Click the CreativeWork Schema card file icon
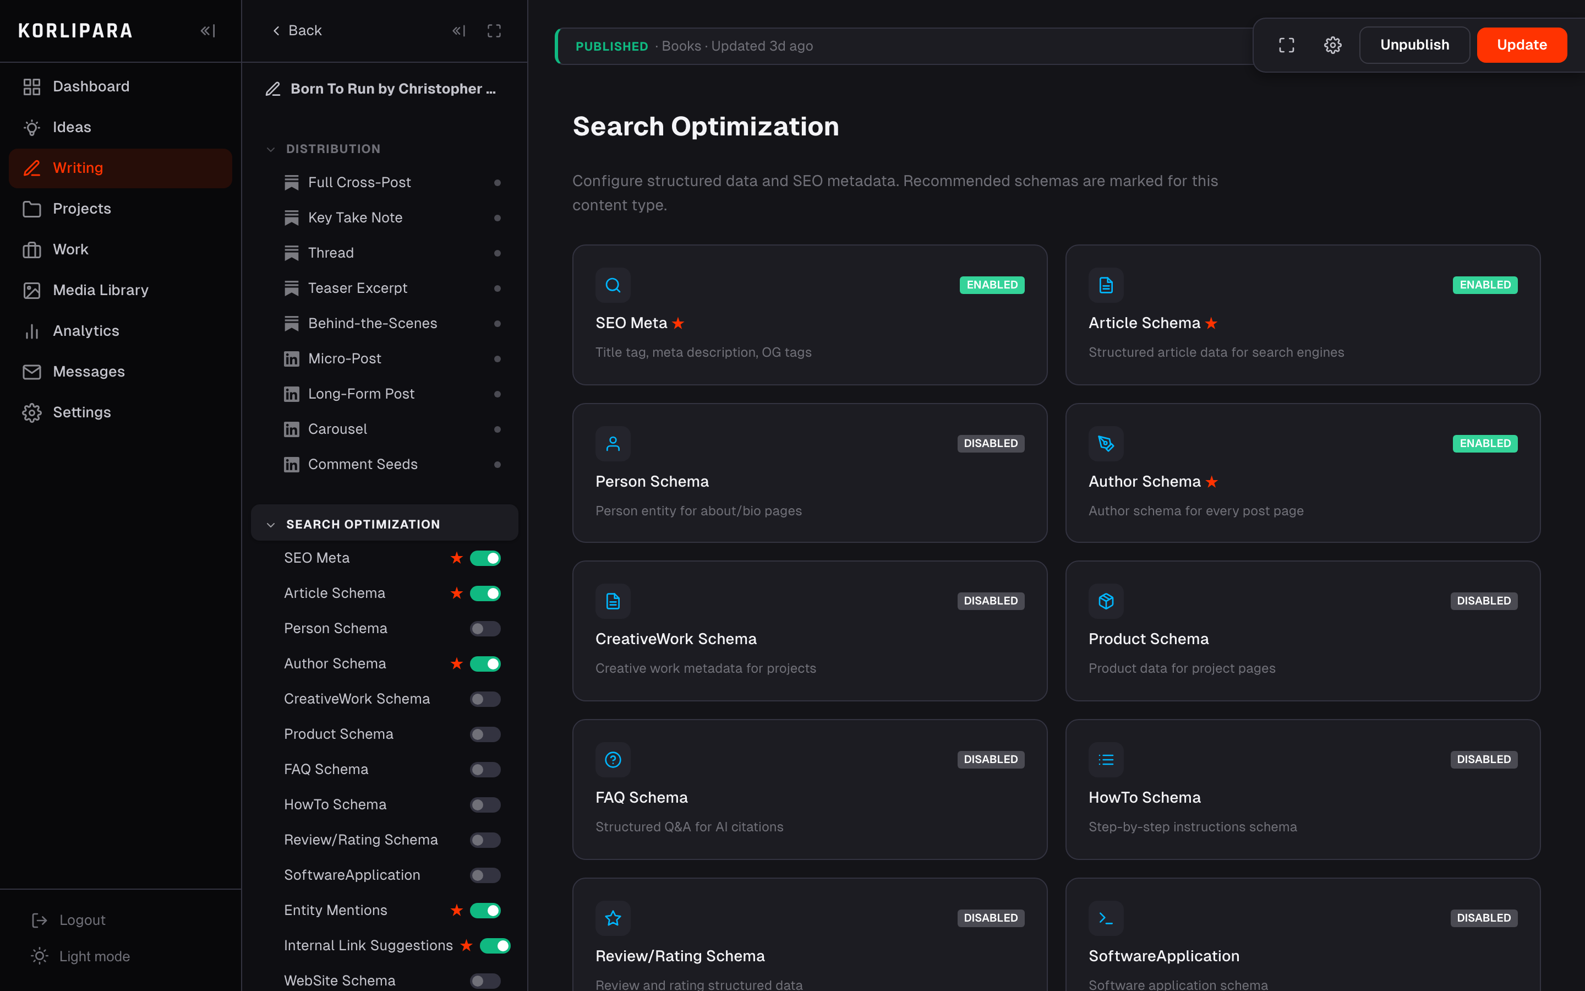Screen dimensions: 1585x991 tap(613, 601)
